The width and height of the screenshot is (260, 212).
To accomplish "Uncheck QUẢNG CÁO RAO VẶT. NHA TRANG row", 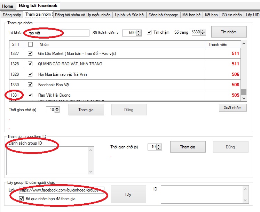I will pyautogui.click(x=30, y=64).
